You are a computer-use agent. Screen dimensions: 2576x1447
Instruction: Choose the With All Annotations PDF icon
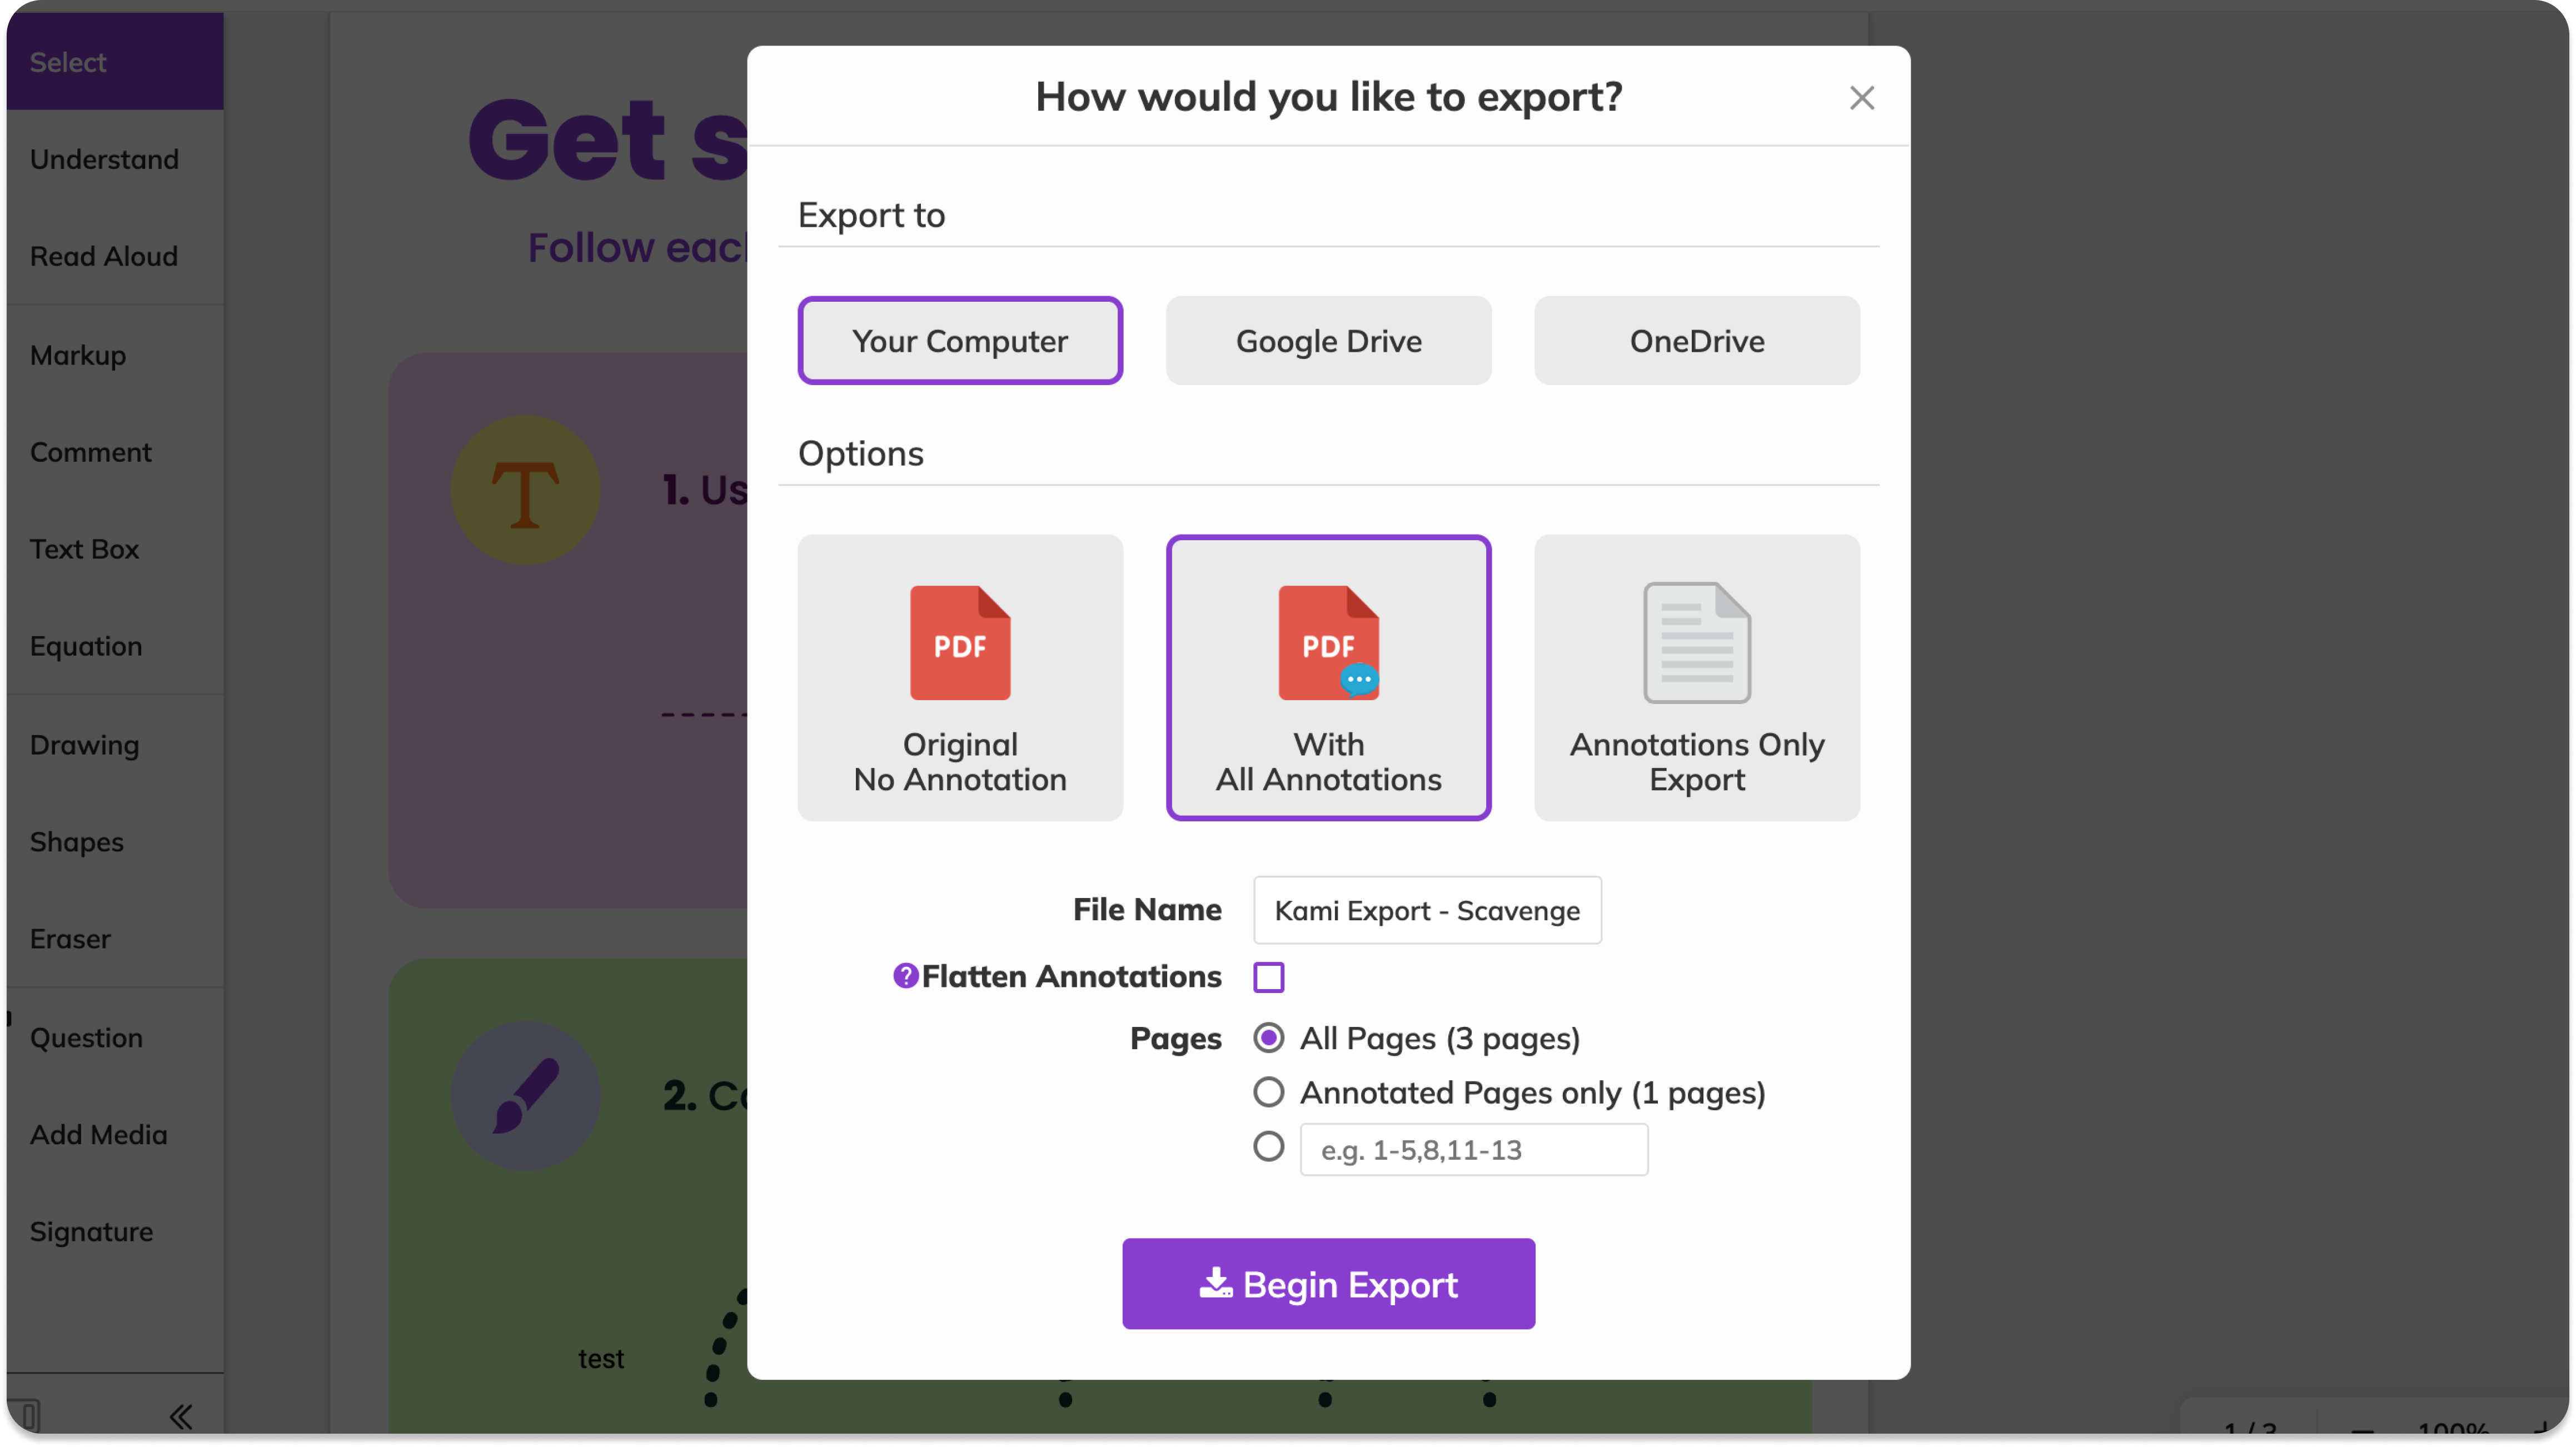click(1328, 642)
